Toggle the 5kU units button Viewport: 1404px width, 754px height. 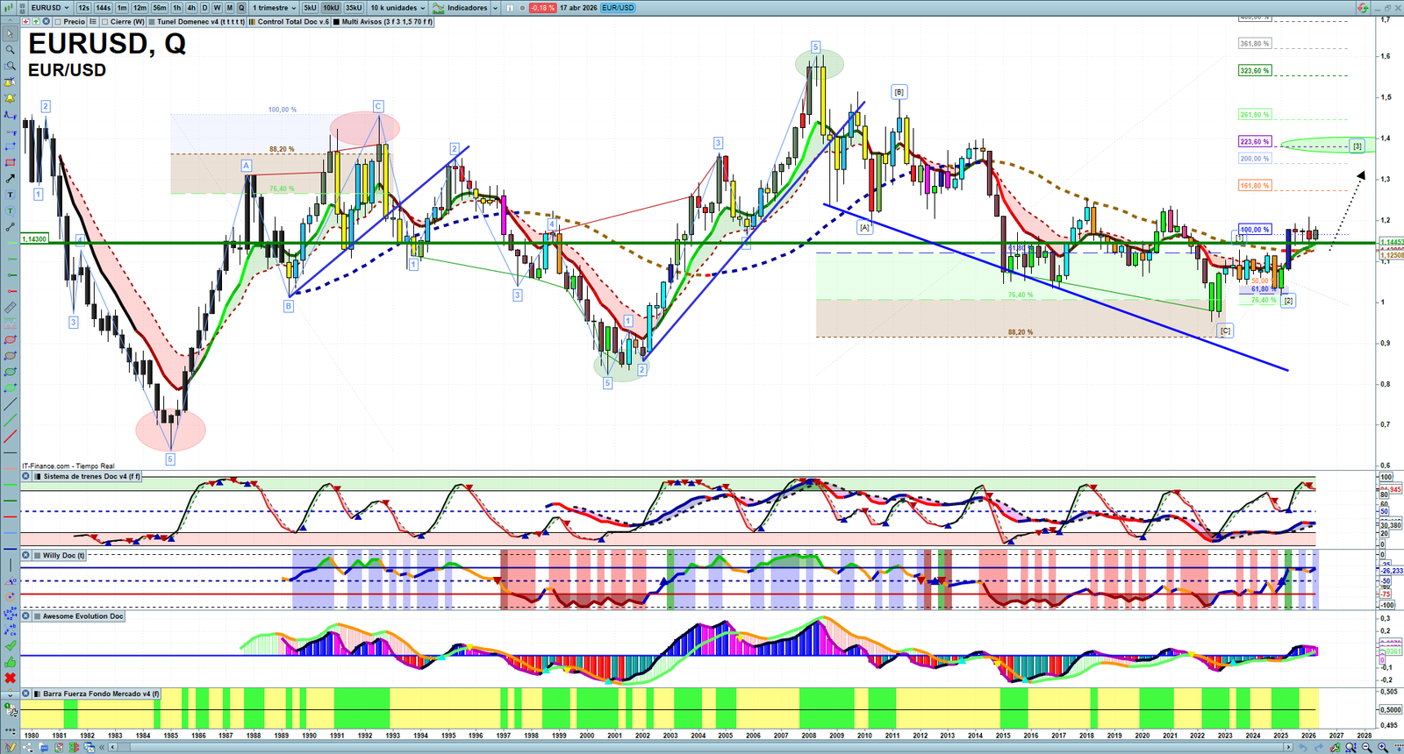pyautogui.click(x=310, y=8)
